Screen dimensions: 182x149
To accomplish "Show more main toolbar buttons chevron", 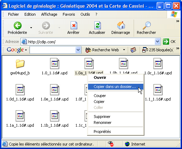I will coord(177,21).
